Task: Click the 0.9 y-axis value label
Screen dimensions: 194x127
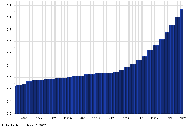Action: click(x=9, y=5)
